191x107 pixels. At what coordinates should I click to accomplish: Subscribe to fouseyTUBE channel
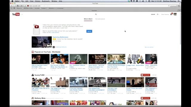click(145, 75)
